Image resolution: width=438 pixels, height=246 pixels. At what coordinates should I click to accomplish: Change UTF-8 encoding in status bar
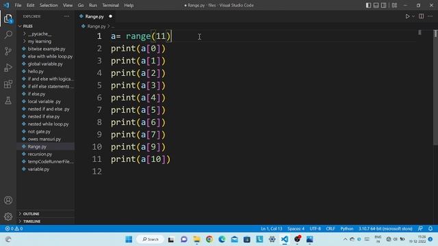tap(315, 228)
